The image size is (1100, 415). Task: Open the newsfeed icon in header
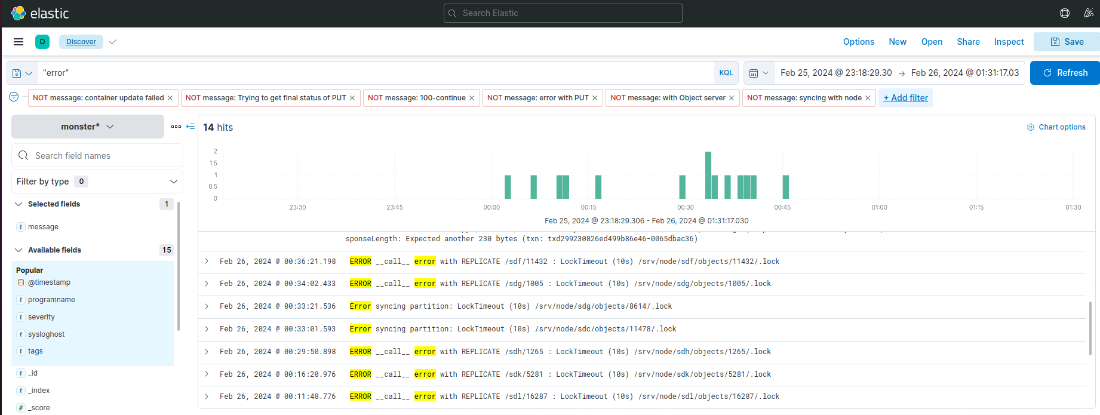1088,13
